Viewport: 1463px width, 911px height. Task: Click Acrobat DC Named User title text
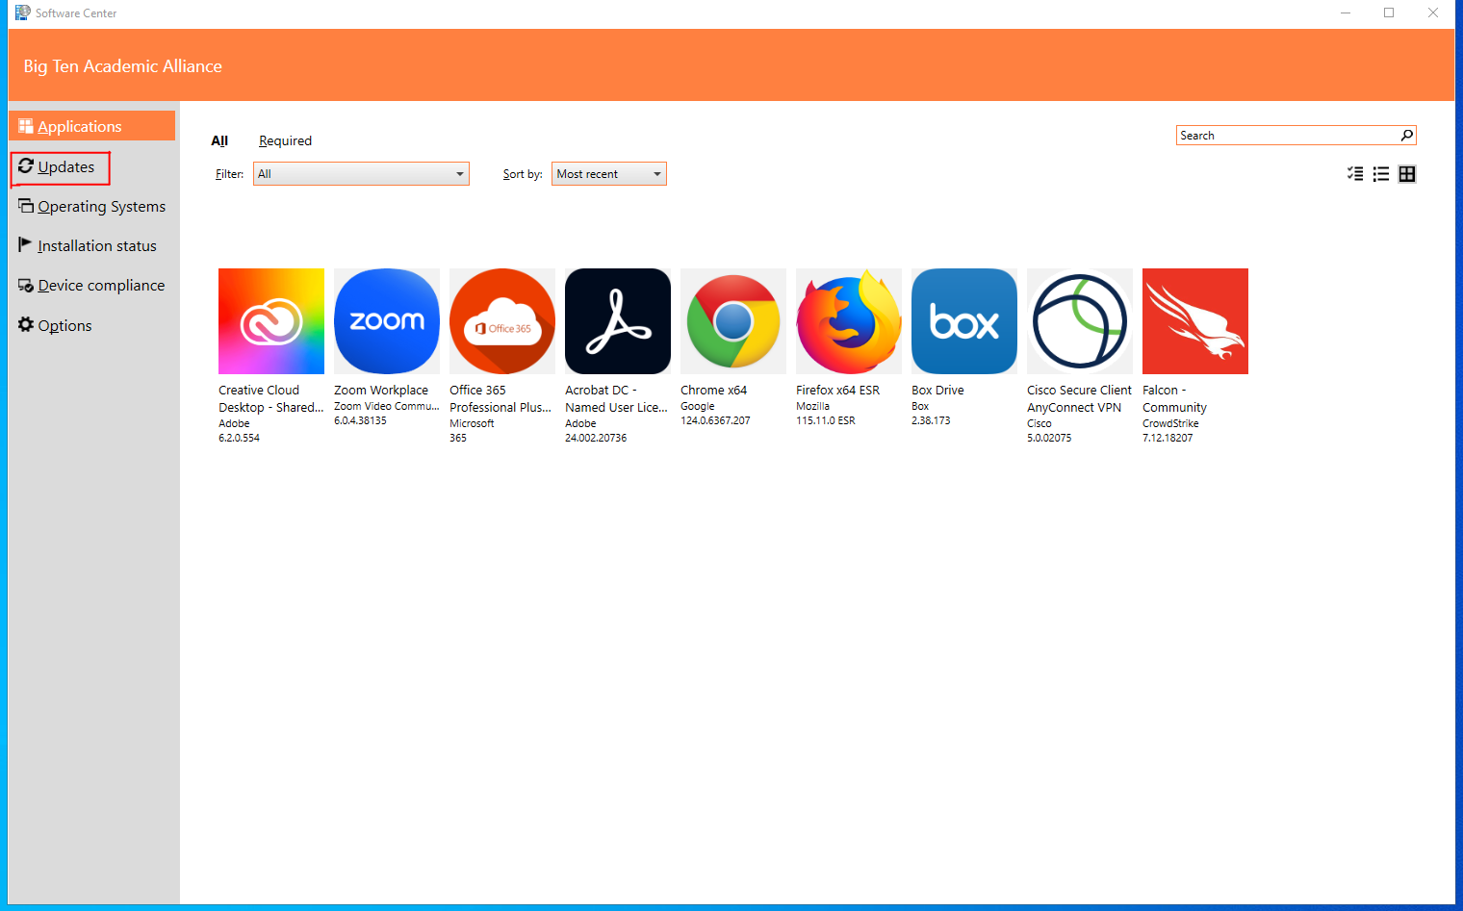click(x=616, y=398)
